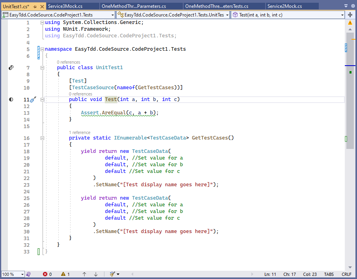
Task: Open the feedback smiley icon in the status bar
Action: 28,274
